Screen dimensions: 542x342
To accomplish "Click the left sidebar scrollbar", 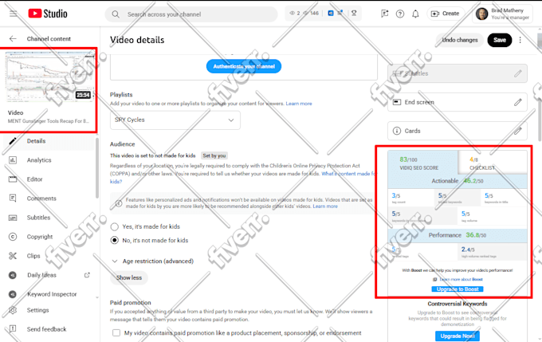I will tap(97, 167).
